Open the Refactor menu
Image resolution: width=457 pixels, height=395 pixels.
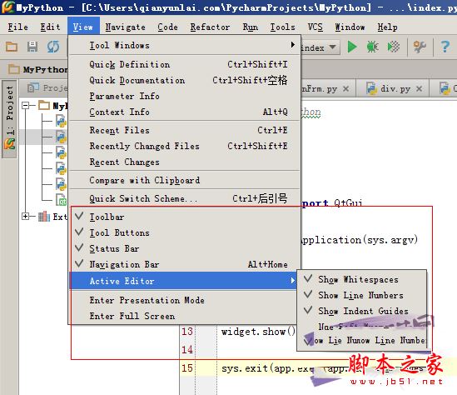tap(210, 27)
